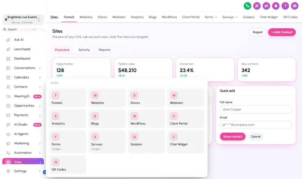This screenshot has height=179, width=302.
Task: Click the Conversations chat icon
Action: pos(8,68)
